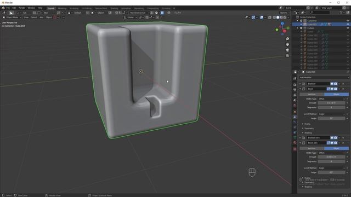Open first Bevel Limit Method dropdown
The height and width of the screenshot is (197, 351).
click(x=331, y=114)
